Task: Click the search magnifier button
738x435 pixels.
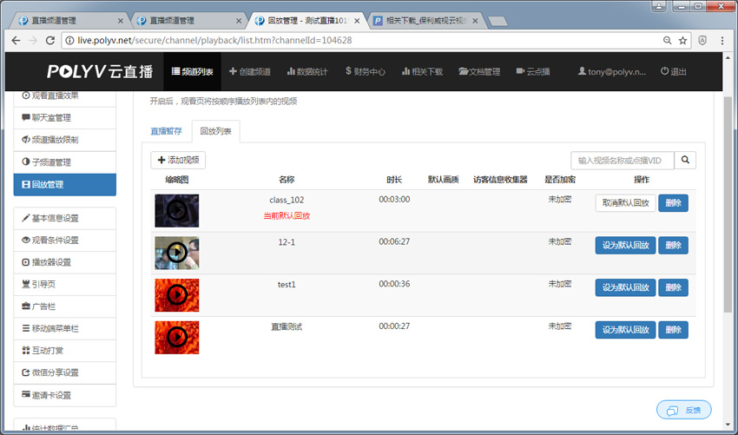Action: click(x=685, y=160)
